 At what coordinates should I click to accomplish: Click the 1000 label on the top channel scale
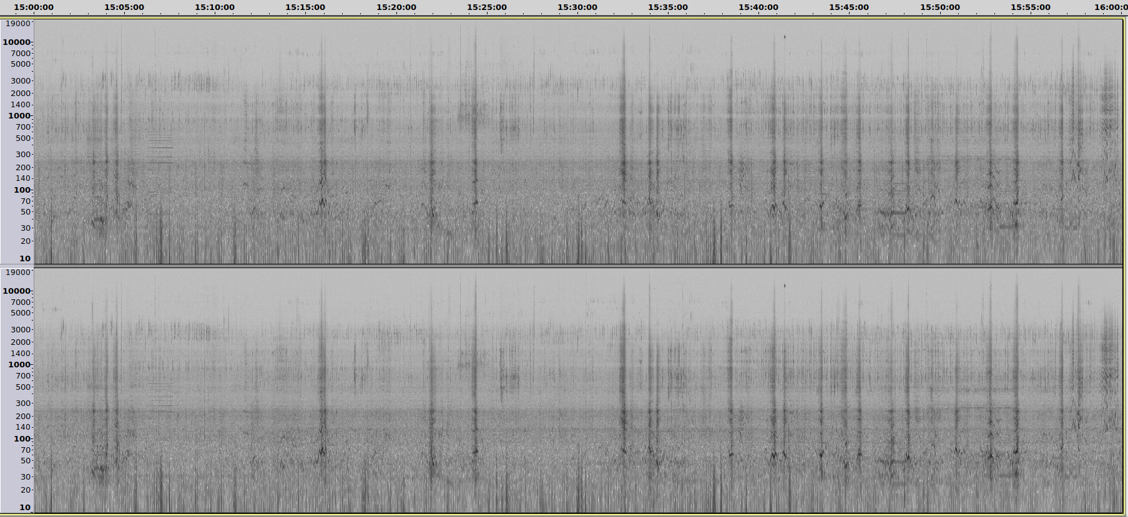tap(19, 116)
